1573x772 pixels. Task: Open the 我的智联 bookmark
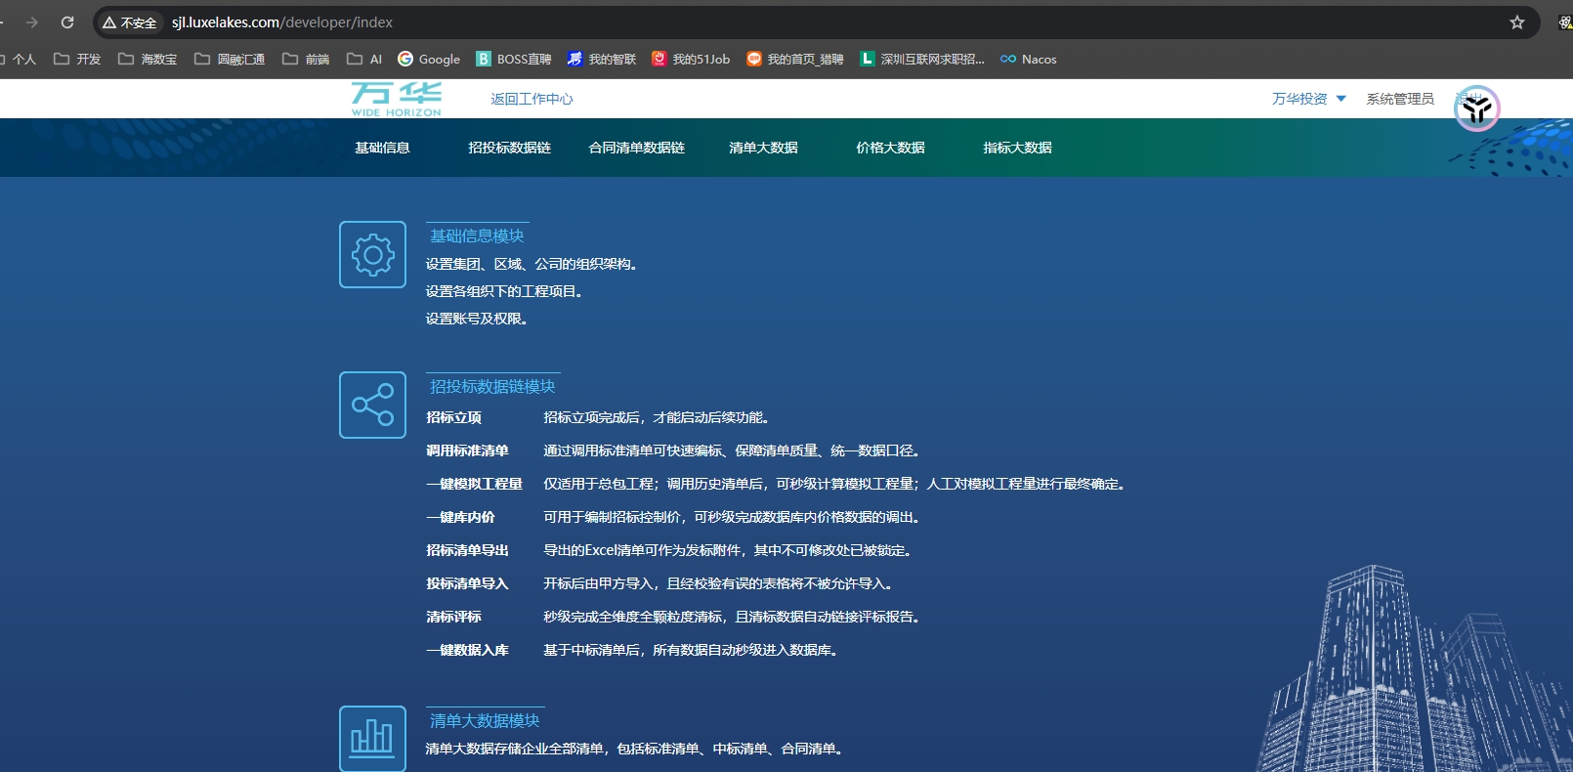(602, 60)
